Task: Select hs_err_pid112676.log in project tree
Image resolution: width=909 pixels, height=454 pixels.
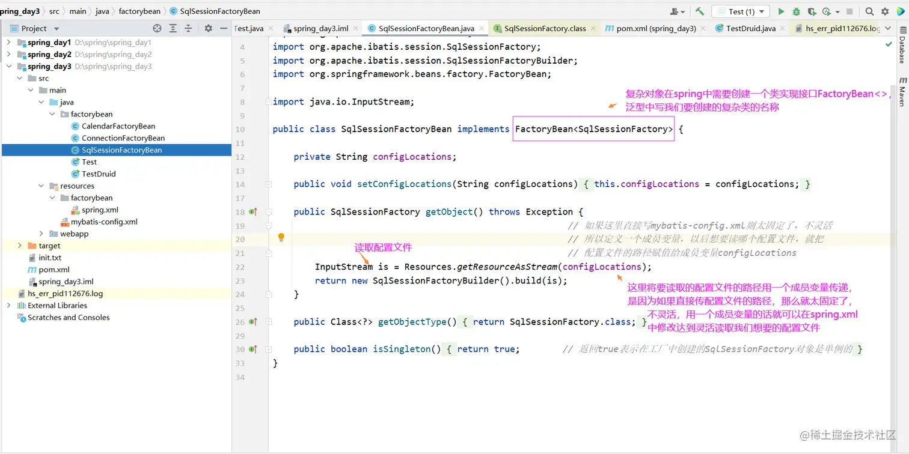Action: (x=65, y=294)
